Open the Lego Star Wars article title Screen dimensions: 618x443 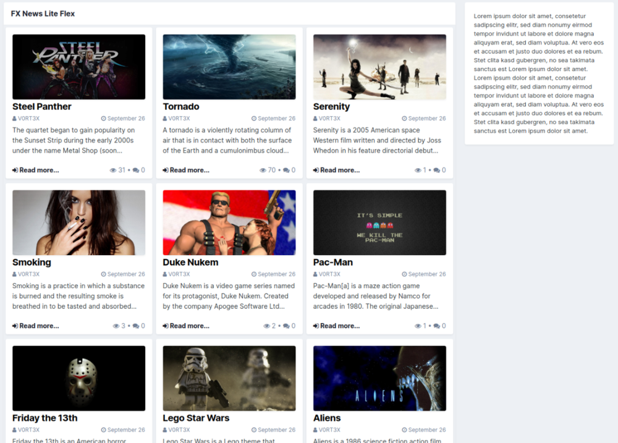(196, 418)
